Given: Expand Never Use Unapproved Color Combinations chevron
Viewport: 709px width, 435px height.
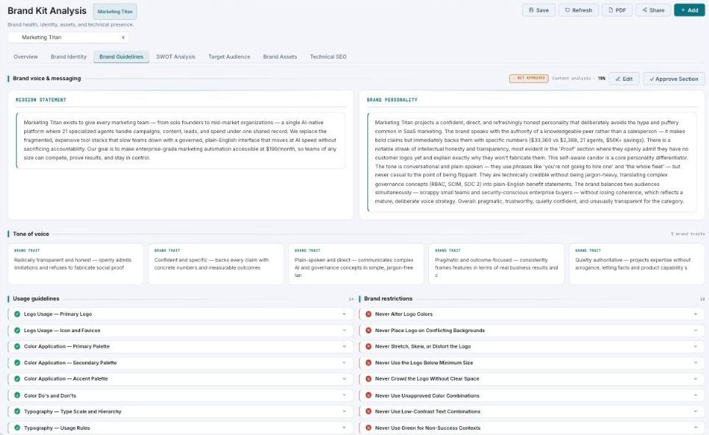Looking at the screenshot, I should pos(696,395).
